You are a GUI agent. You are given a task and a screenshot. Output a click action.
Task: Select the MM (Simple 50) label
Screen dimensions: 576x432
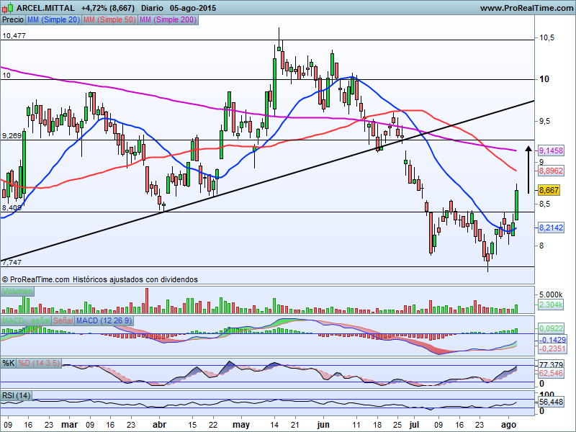coord(109,19)
